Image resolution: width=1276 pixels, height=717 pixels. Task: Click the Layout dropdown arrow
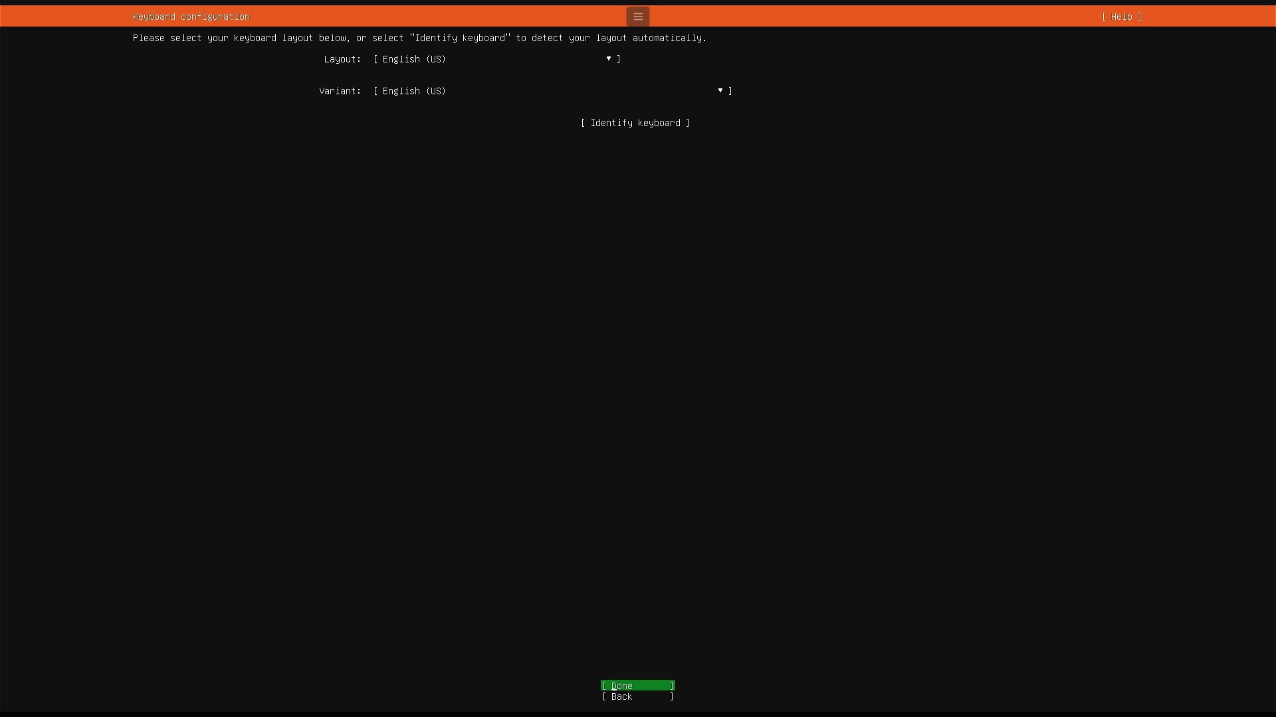(x=608, y=58)
